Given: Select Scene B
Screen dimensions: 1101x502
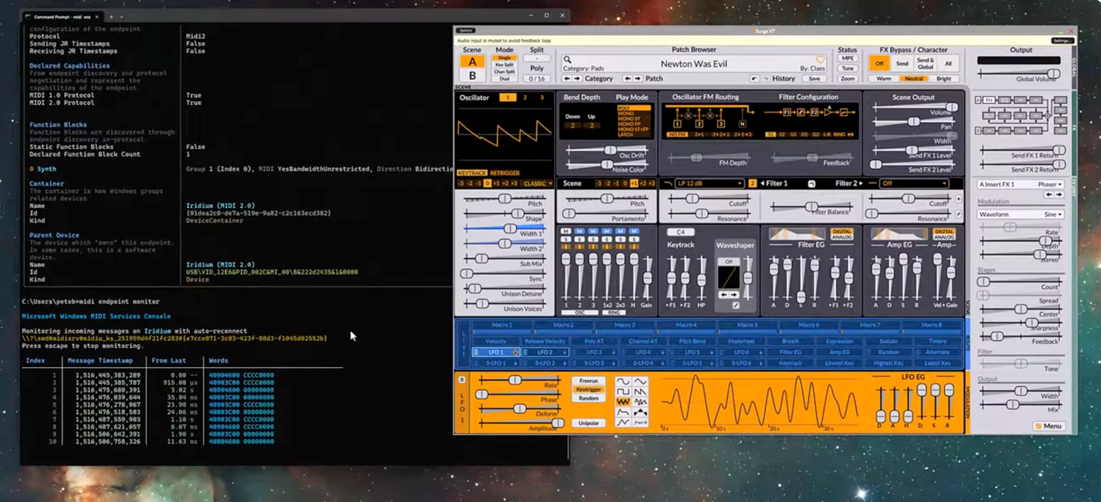Looking at the screenshot, I should (x=472, y=76).
